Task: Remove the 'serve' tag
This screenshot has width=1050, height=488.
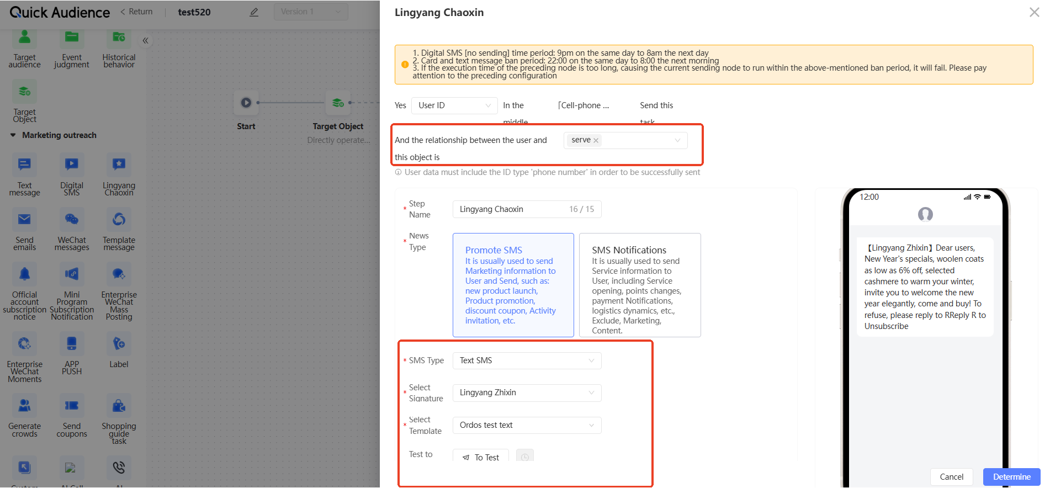Action: [596, 141]
